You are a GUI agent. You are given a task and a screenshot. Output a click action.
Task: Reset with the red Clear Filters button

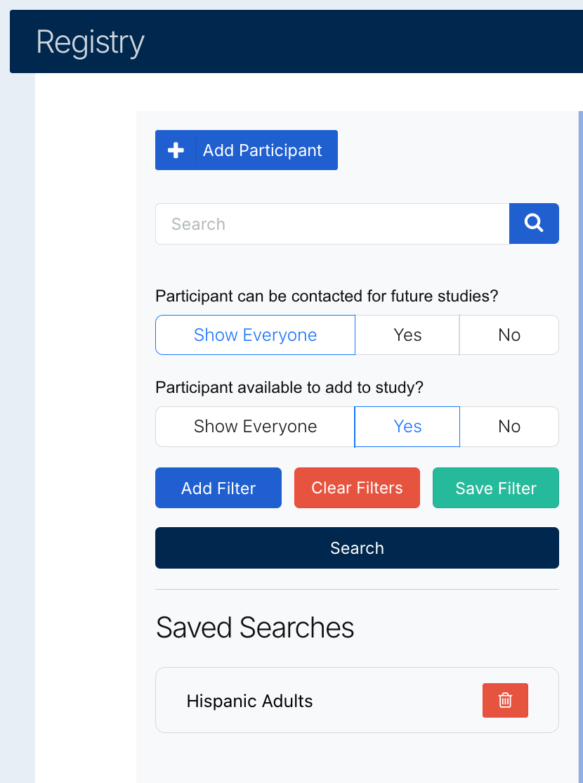click(x=357, y=488)
